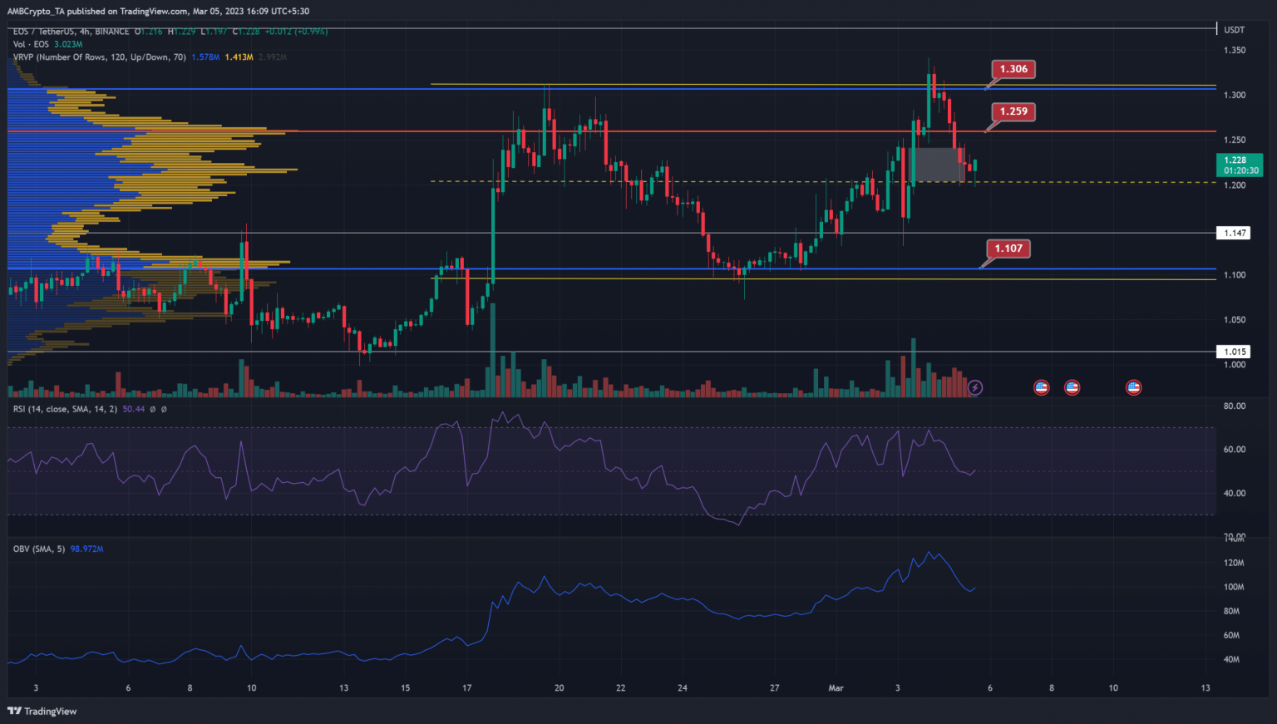This screenshot has width=1277, height=724.
Task: Click the rightmost US flag economic event icon
Action: [1133, 387]
